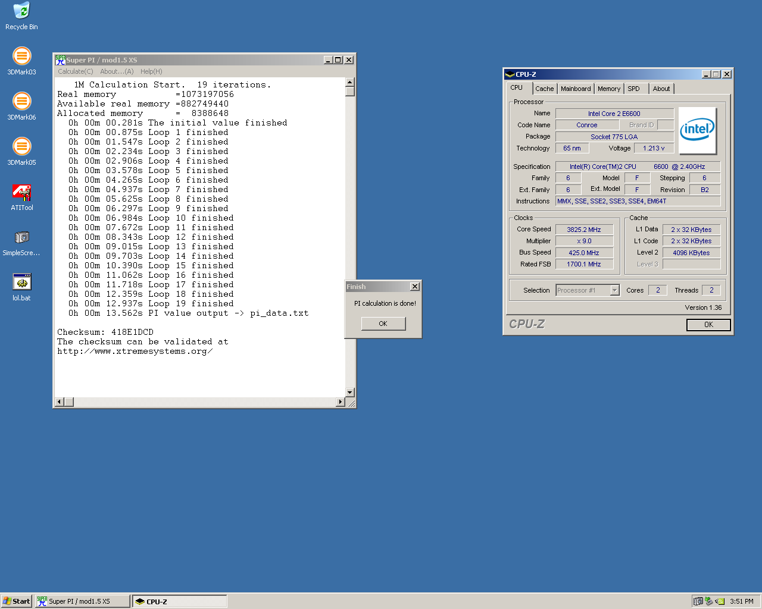Screen dimensions: 762x609
Task: Switch to the Cache tab
Action: point(544,89)
